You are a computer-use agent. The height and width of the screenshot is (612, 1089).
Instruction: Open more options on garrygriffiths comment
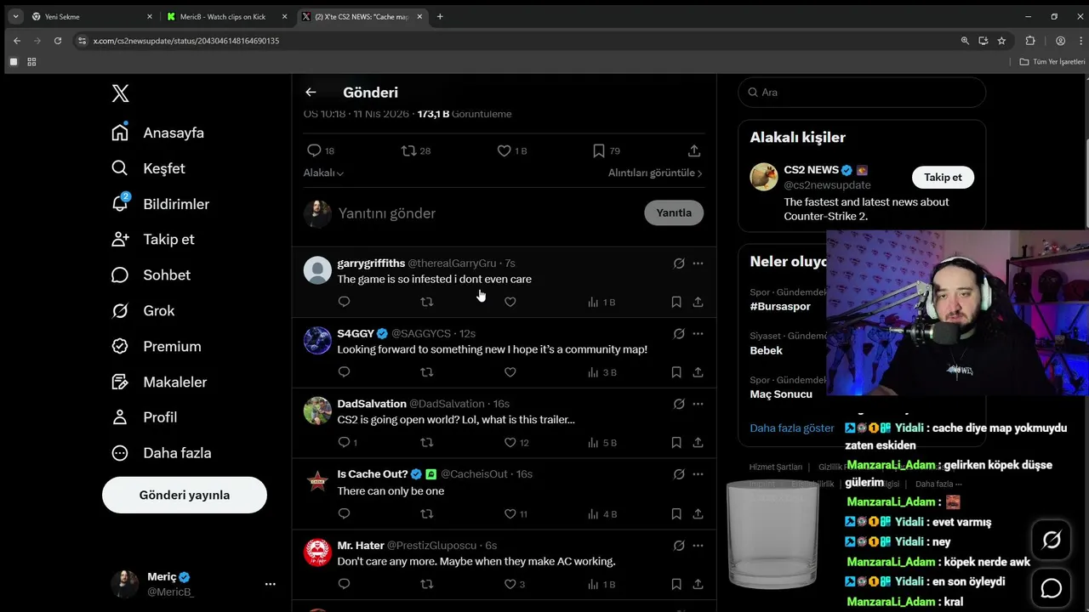(698, 263)
